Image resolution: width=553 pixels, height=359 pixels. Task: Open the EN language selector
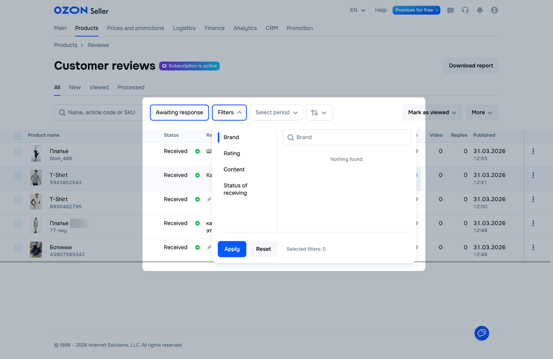point(357,10)
